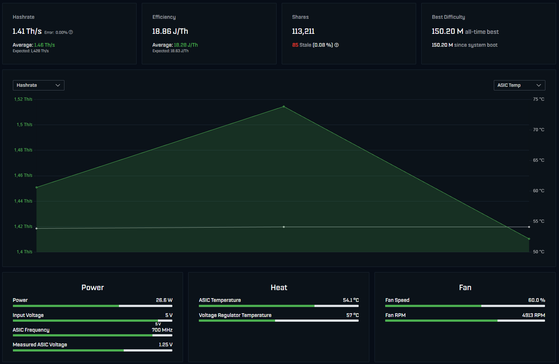Select the last green hashrate data point
The height and width of the screenshot is (364, 559).
(x=529, y=239)
